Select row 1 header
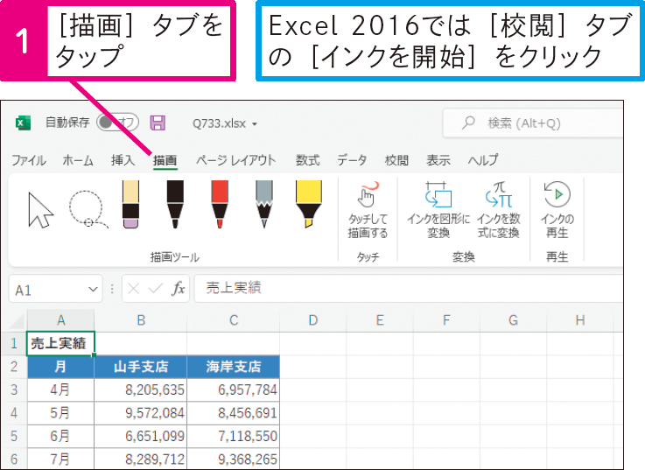 click(x=14, y=343)
